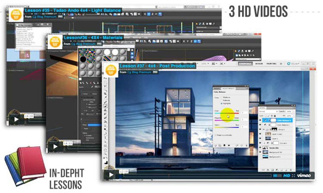Select the bottom Background layer thumbnail

pos(266,157)
